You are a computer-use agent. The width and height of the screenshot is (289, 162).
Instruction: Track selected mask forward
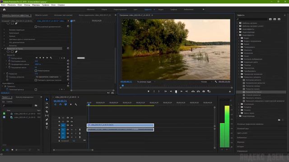point(44,58)
